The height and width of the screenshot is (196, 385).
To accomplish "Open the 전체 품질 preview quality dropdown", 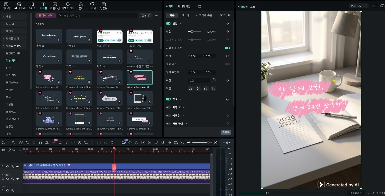I will (359, 6).
